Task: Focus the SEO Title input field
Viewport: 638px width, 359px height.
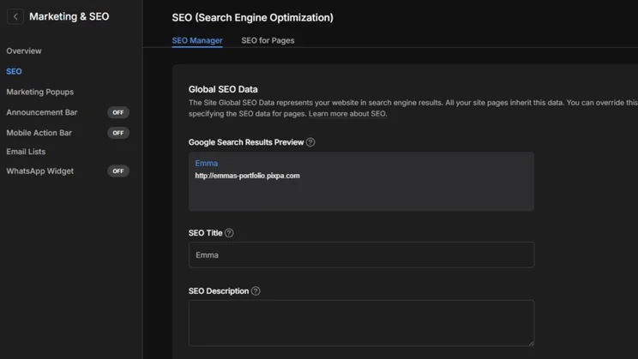Action: tap(361, 255)
